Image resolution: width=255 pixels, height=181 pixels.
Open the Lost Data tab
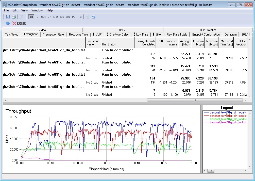tap(141, 35)
